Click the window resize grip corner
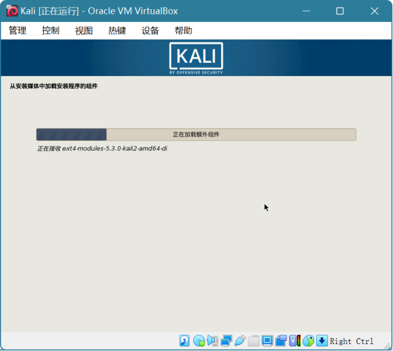 click(387, 346)
